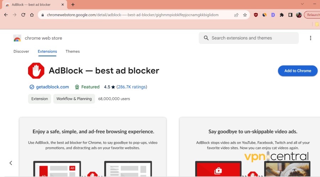Open a new tab with plus button
This screenshot has height=177, width=320.
pyautogui.click(x=73, y=5)
